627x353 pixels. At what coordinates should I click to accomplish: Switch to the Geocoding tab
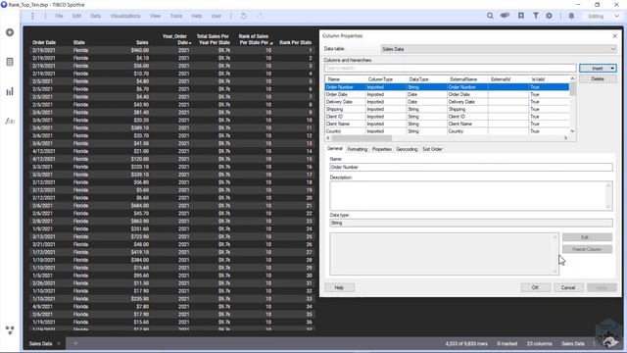pos(407,149)
